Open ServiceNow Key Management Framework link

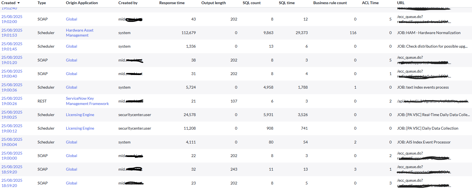[87, 101]
